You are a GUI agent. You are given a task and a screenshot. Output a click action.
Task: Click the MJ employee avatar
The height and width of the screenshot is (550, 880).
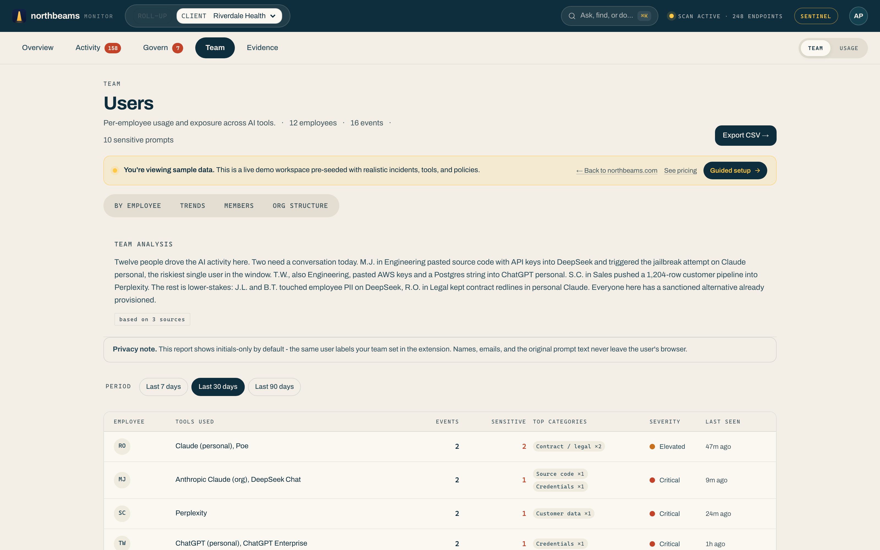coord(122,480)
